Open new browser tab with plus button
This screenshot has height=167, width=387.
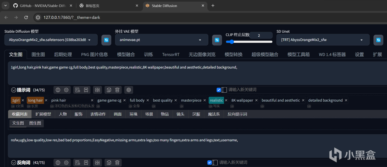213,5
